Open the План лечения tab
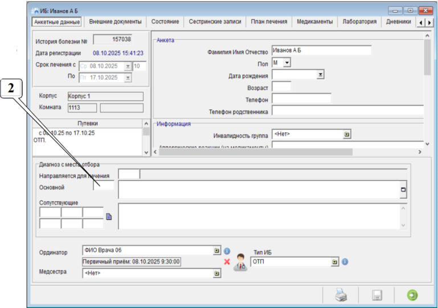This screenshot has height=308, width=438. coord(269,22)
